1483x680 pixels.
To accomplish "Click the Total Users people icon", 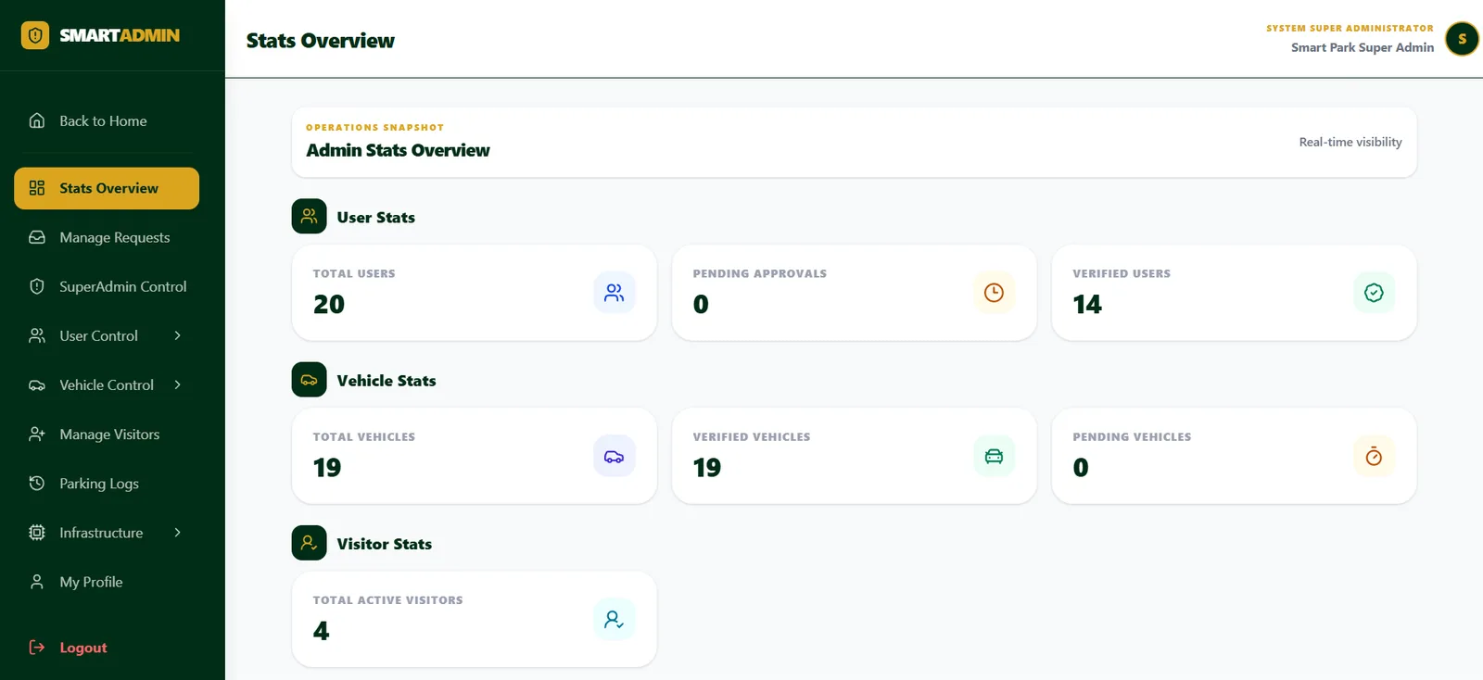I will tap(615, 293).
